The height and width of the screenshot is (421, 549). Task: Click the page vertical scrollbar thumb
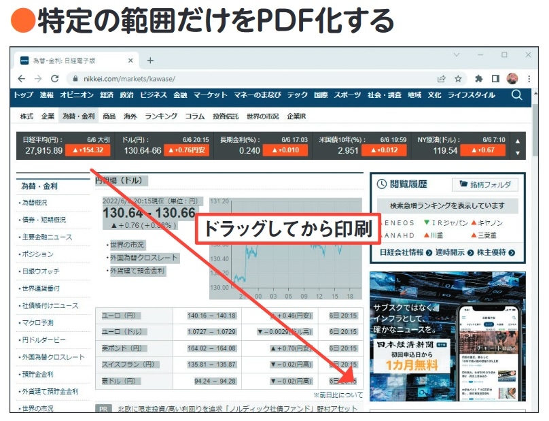pyautogui.click(x=535, y=131)
